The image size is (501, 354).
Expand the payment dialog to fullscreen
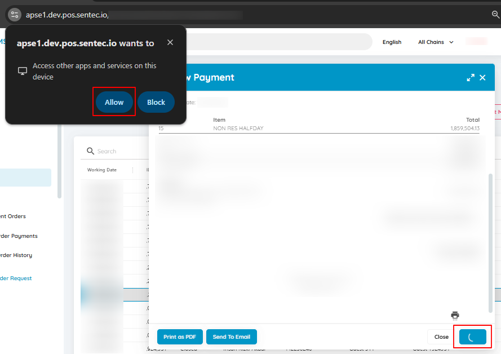pyautogui.click(x=471, y=78)
